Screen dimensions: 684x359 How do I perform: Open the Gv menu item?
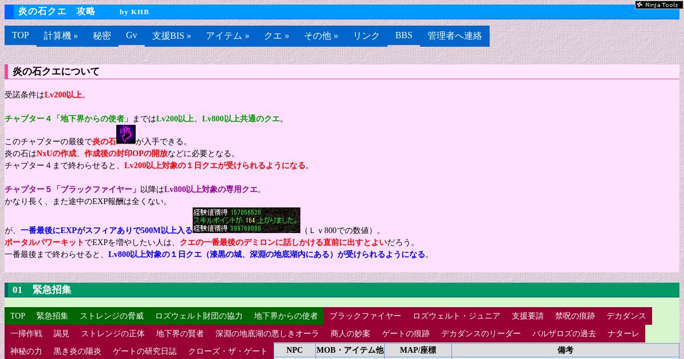point(132,35)
